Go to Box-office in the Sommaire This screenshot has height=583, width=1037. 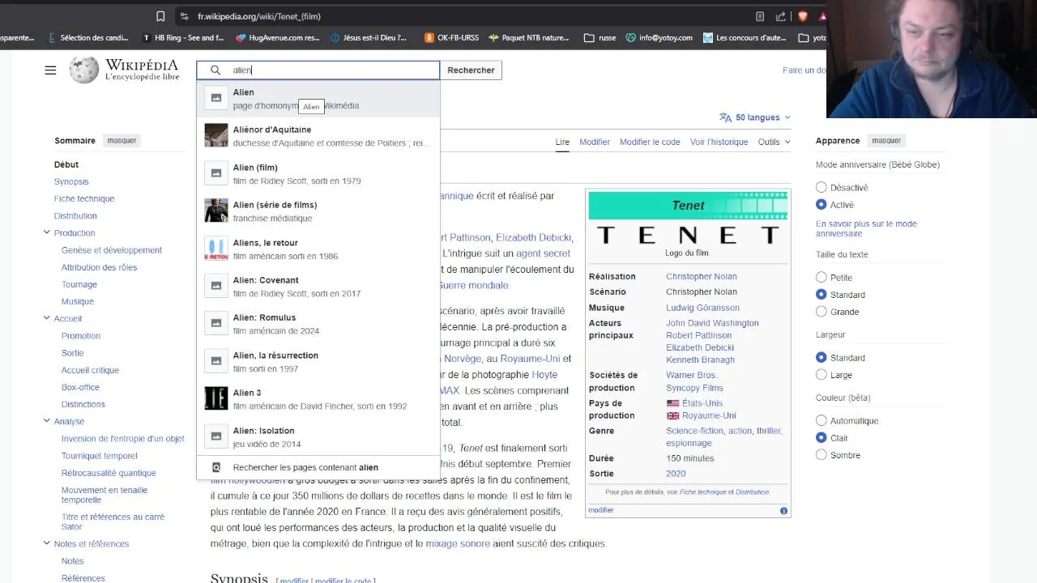[80, 387]
